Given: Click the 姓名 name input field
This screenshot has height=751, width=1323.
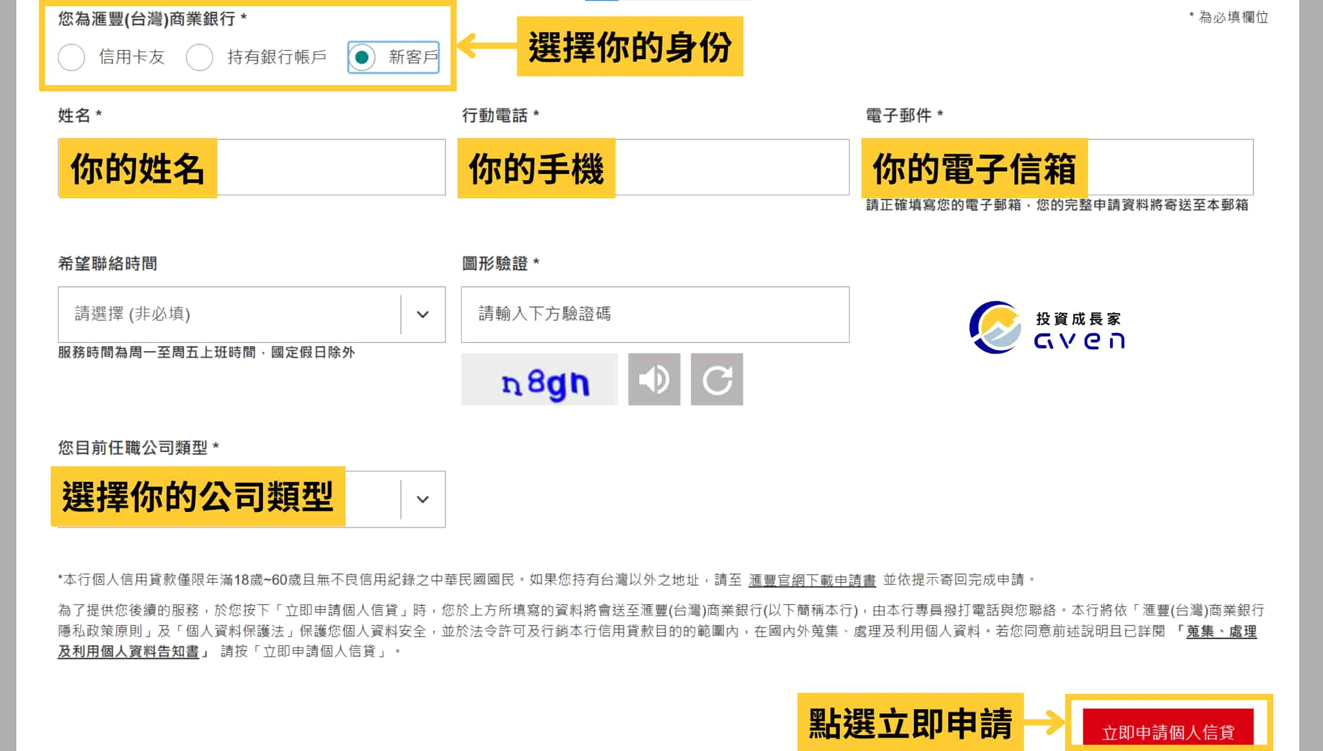Looking at the screenshot, I should 252,167.
